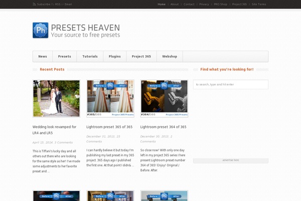Select the Webshop tab

[170, 56]
